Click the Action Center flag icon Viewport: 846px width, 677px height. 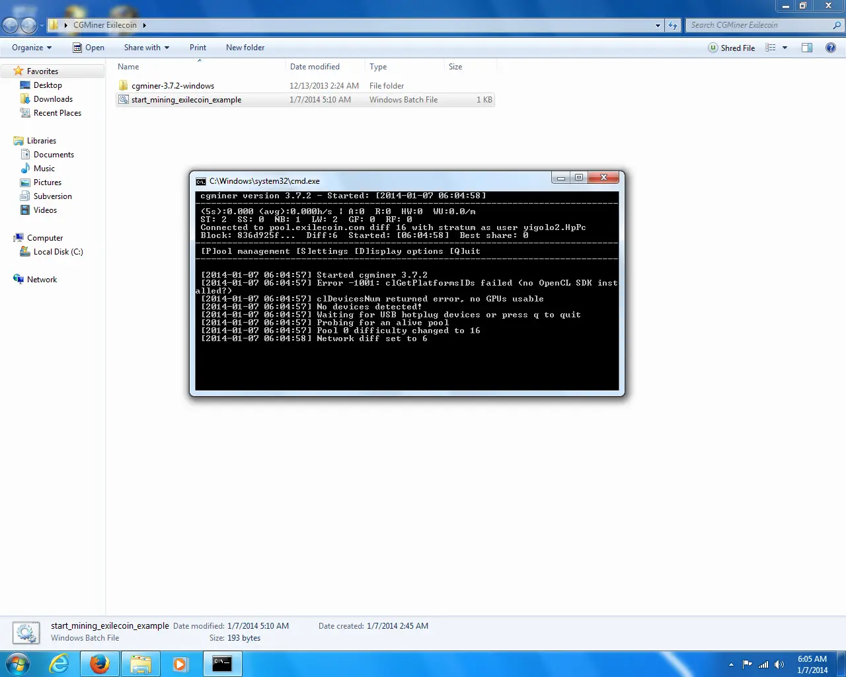(x=747, y=664)
